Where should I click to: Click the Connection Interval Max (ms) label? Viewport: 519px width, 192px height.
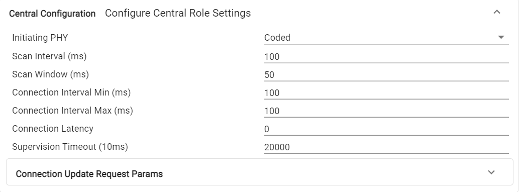[x=72, y=111]
